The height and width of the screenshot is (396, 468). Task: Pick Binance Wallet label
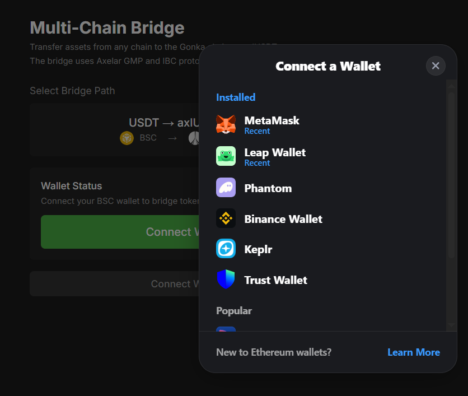283,219
